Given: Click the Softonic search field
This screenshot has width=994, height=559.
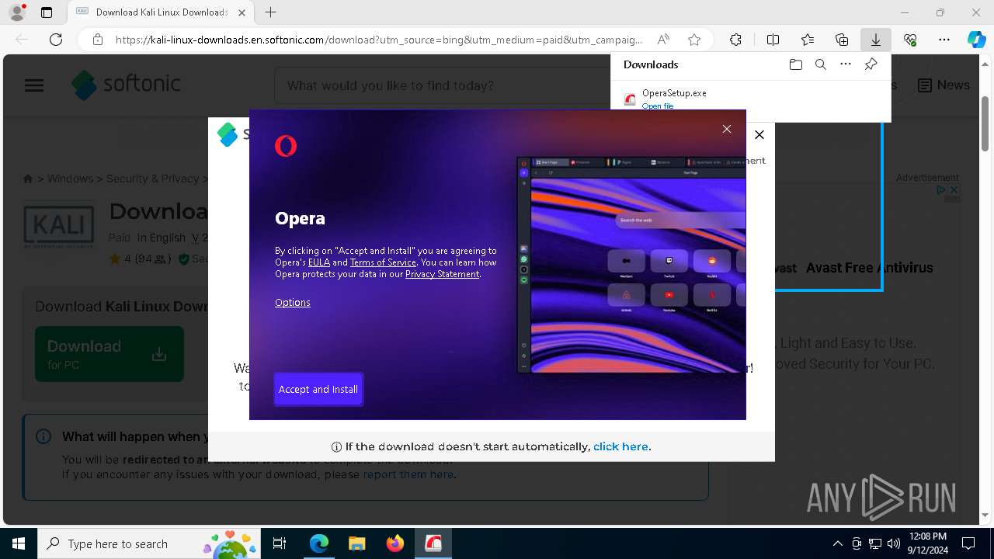Looking at the screenshot, I should point(443,85).
